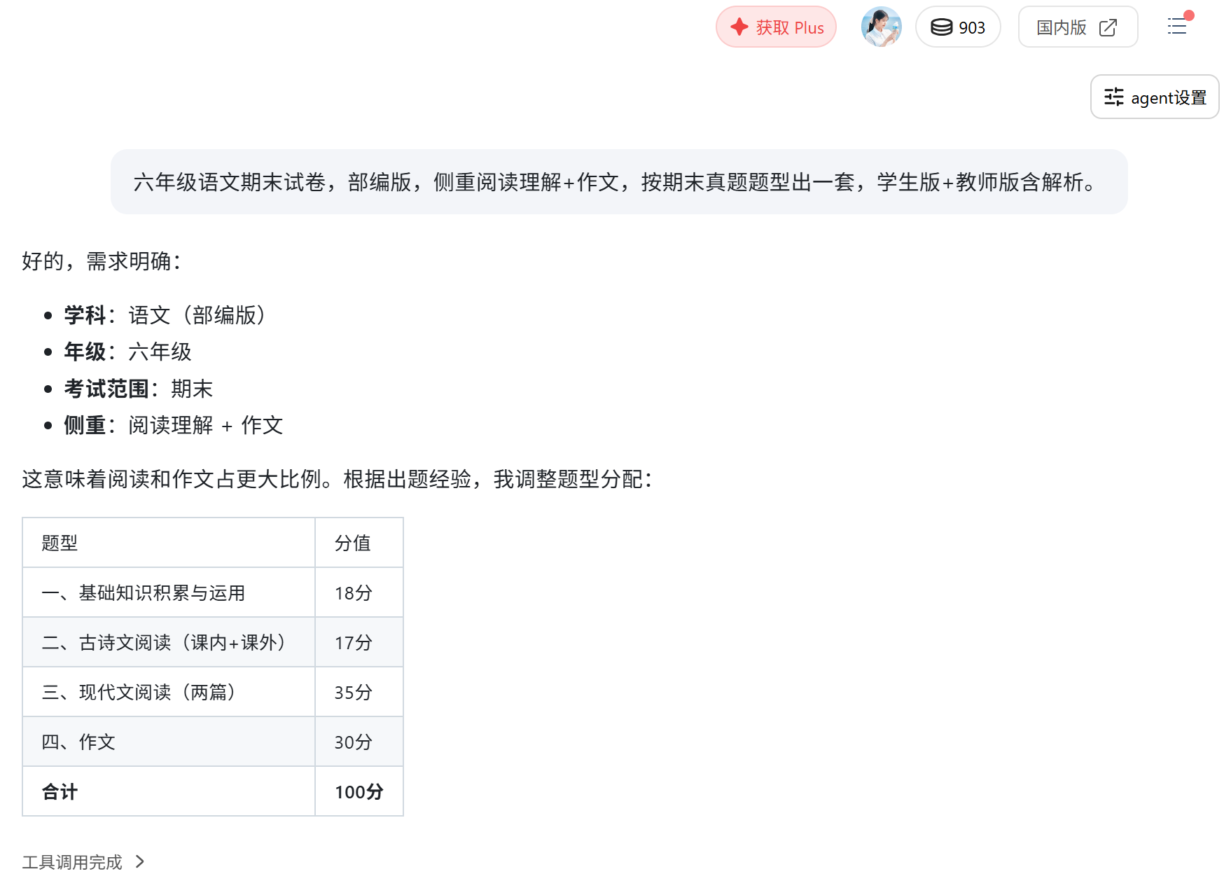Click the cell 三、现代文阅读（两篇）
1224x881 pixels.
(169, 692)
